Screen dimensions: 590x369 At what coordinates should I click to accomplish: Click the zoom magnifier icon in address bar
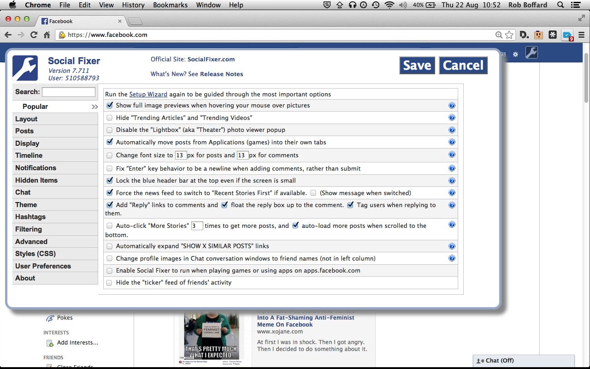pyautogui.click(x=499, y=35)
